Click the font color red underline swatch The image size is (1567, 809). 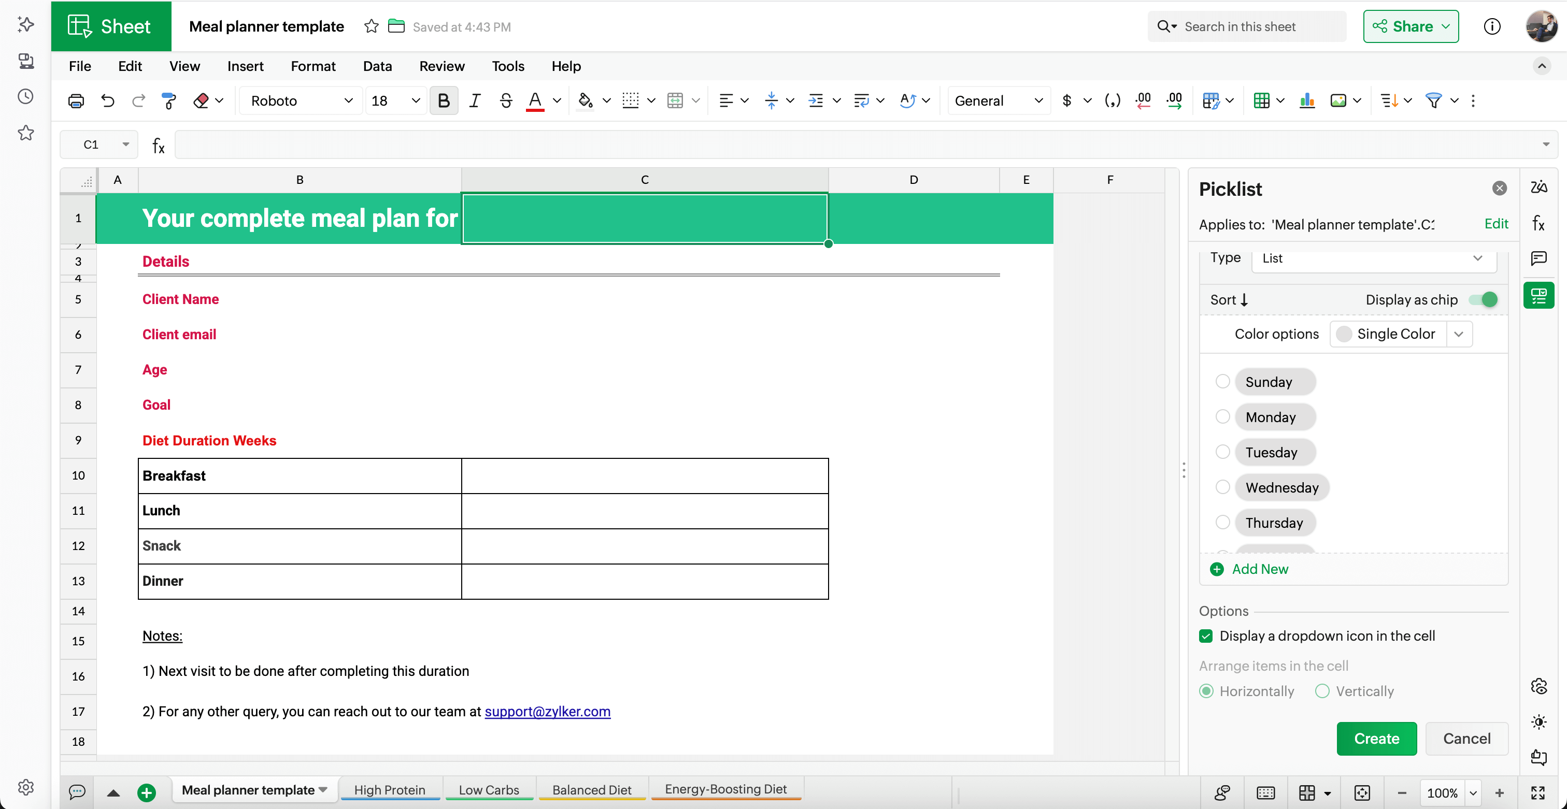pos(535,101)
